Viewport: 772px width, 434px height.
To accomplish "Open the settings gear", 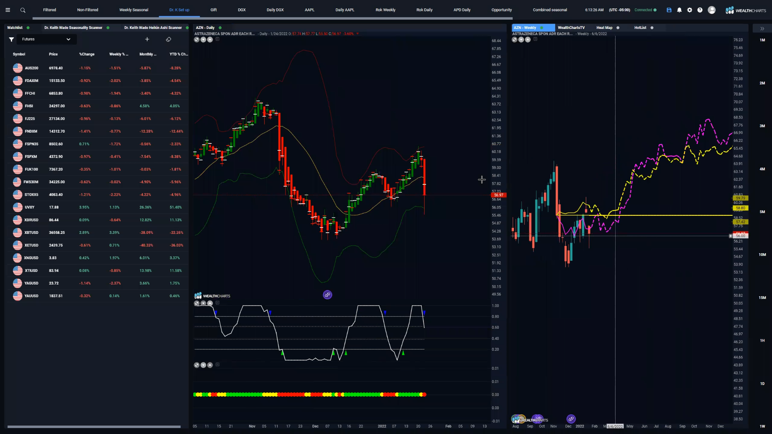I will point(690,10).
